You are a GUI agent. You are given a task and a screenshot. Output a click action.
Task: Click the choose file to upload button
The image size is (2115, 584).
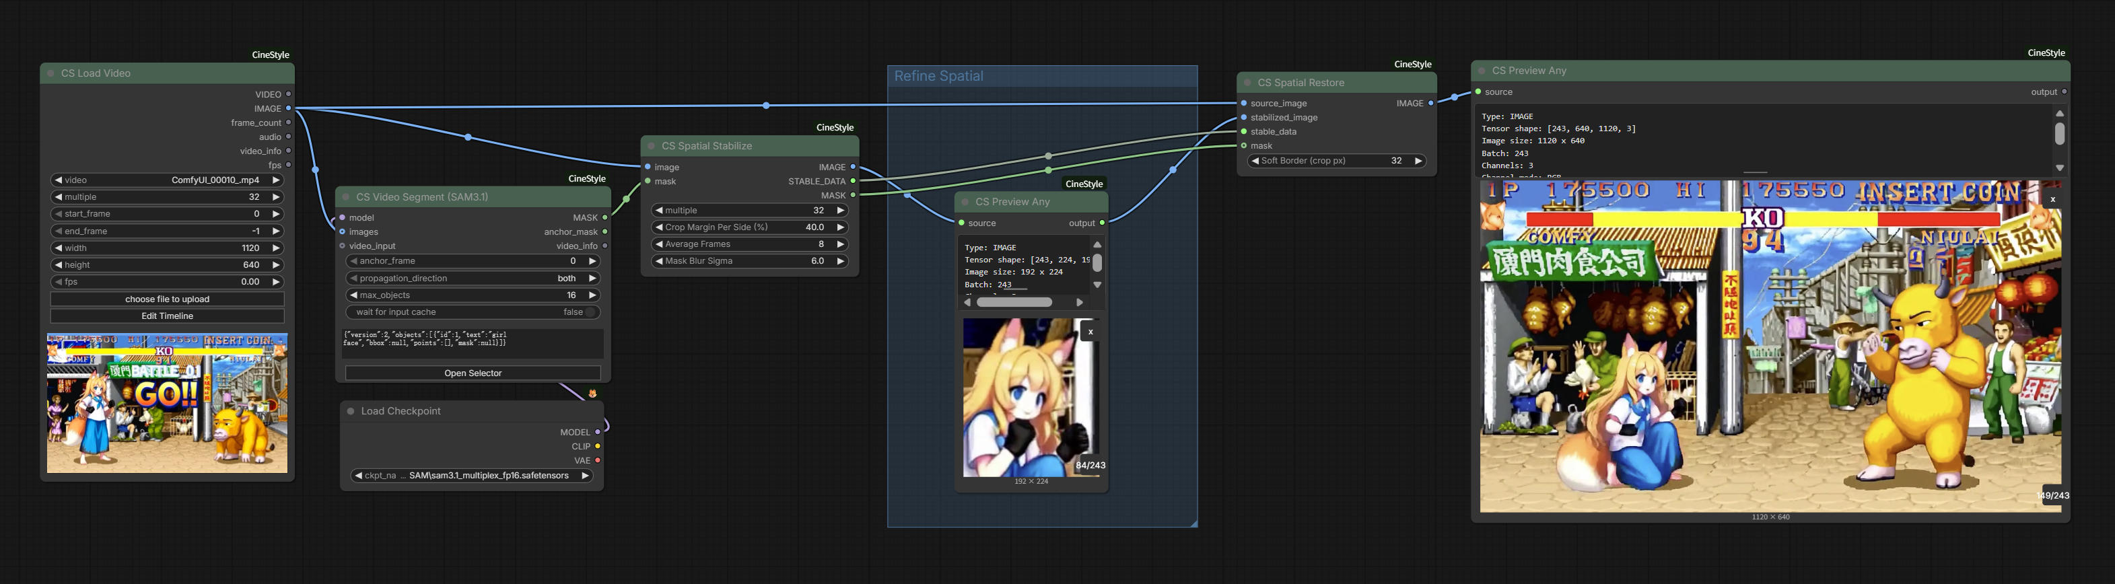168,299
